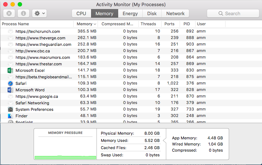Open the gear action menu dropdown

(39, 13)
